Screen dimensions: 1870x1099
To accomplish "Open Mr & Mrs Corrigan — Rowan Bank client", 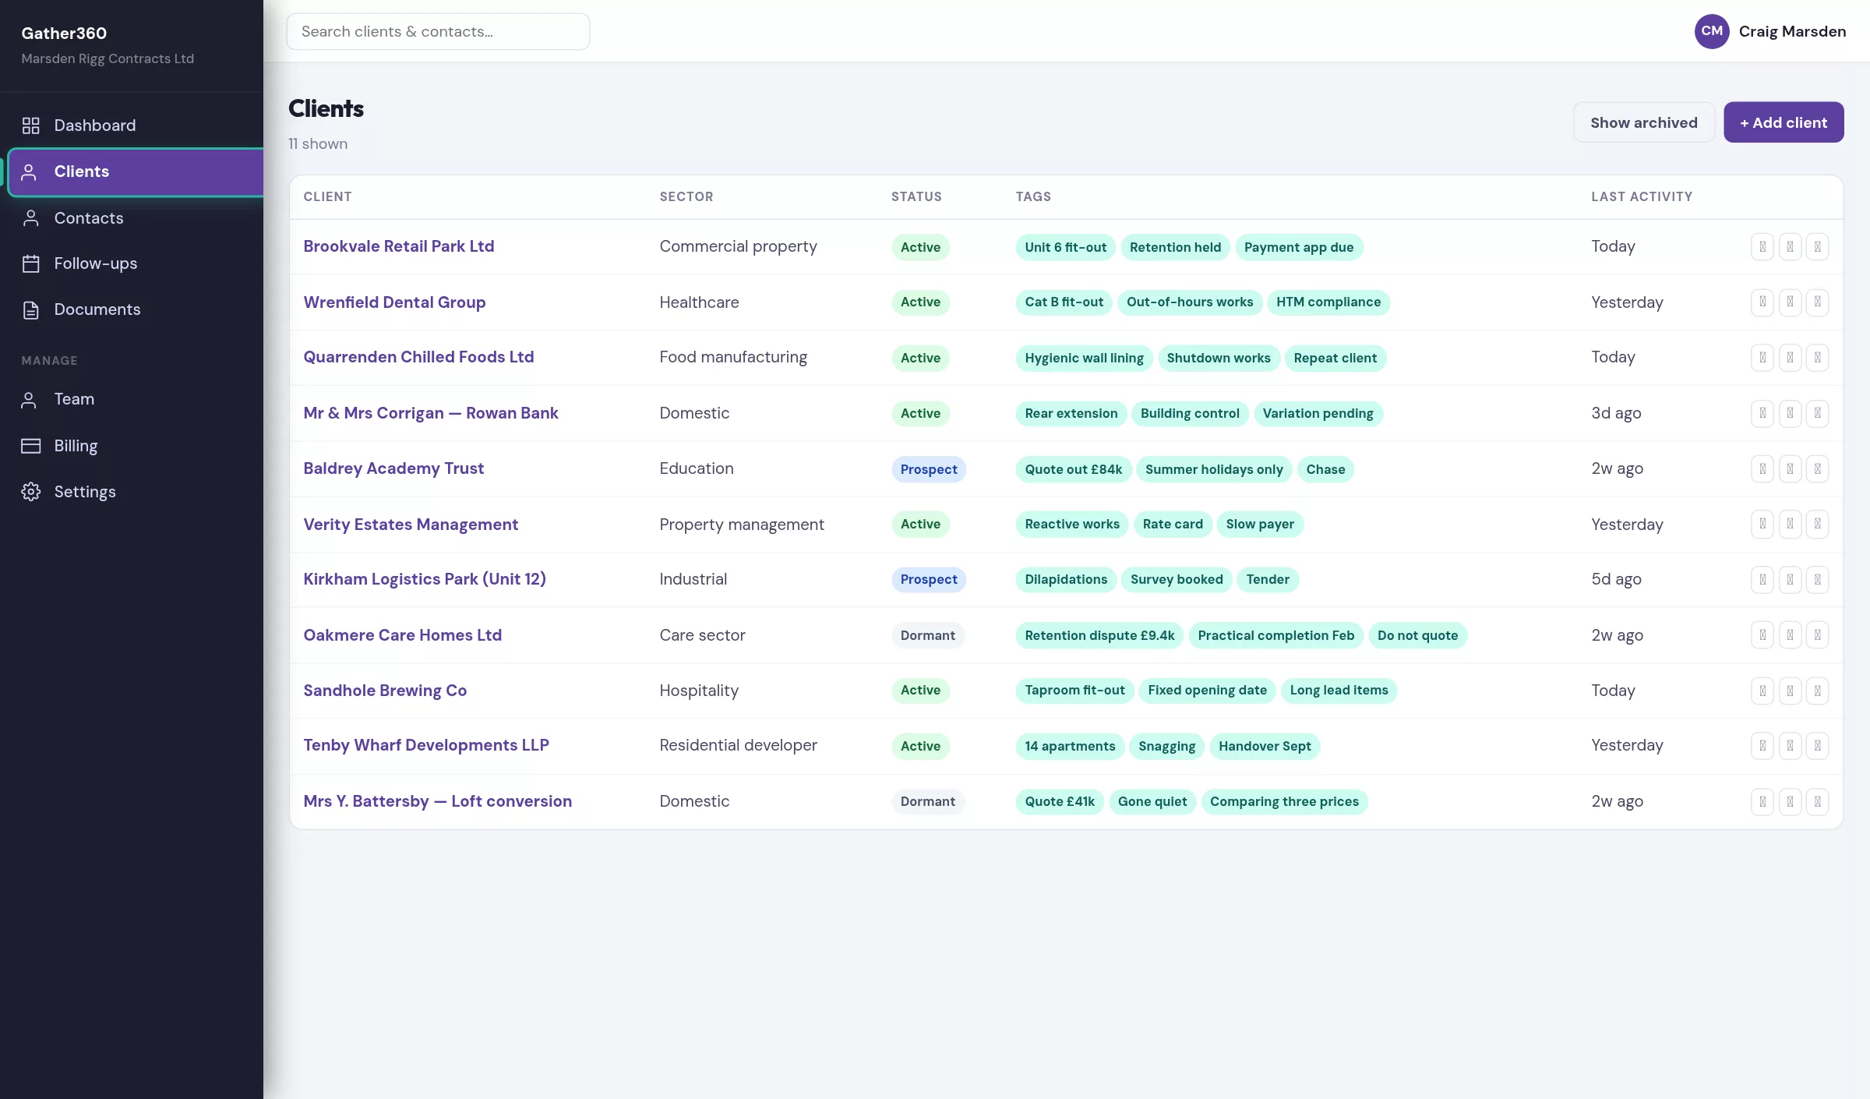I will click(431, 413).
